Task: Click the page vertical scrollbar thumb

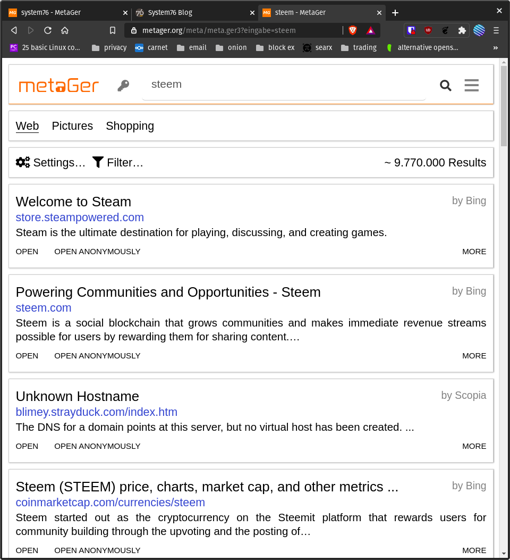Action: click(504, 106)
